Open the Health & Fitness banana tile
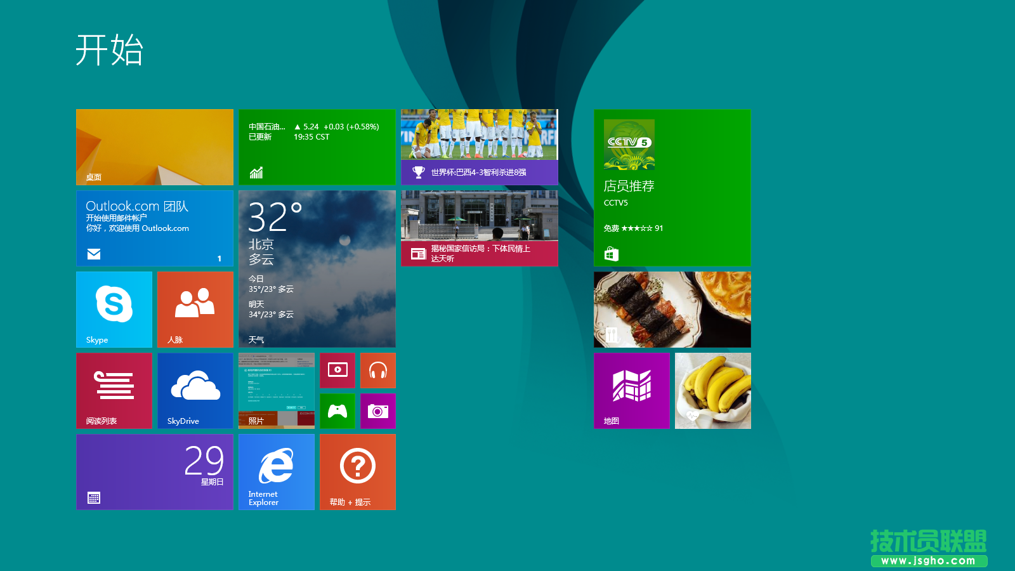Image resolution: width=1015 pixels, height=571 pixels. 713,391
